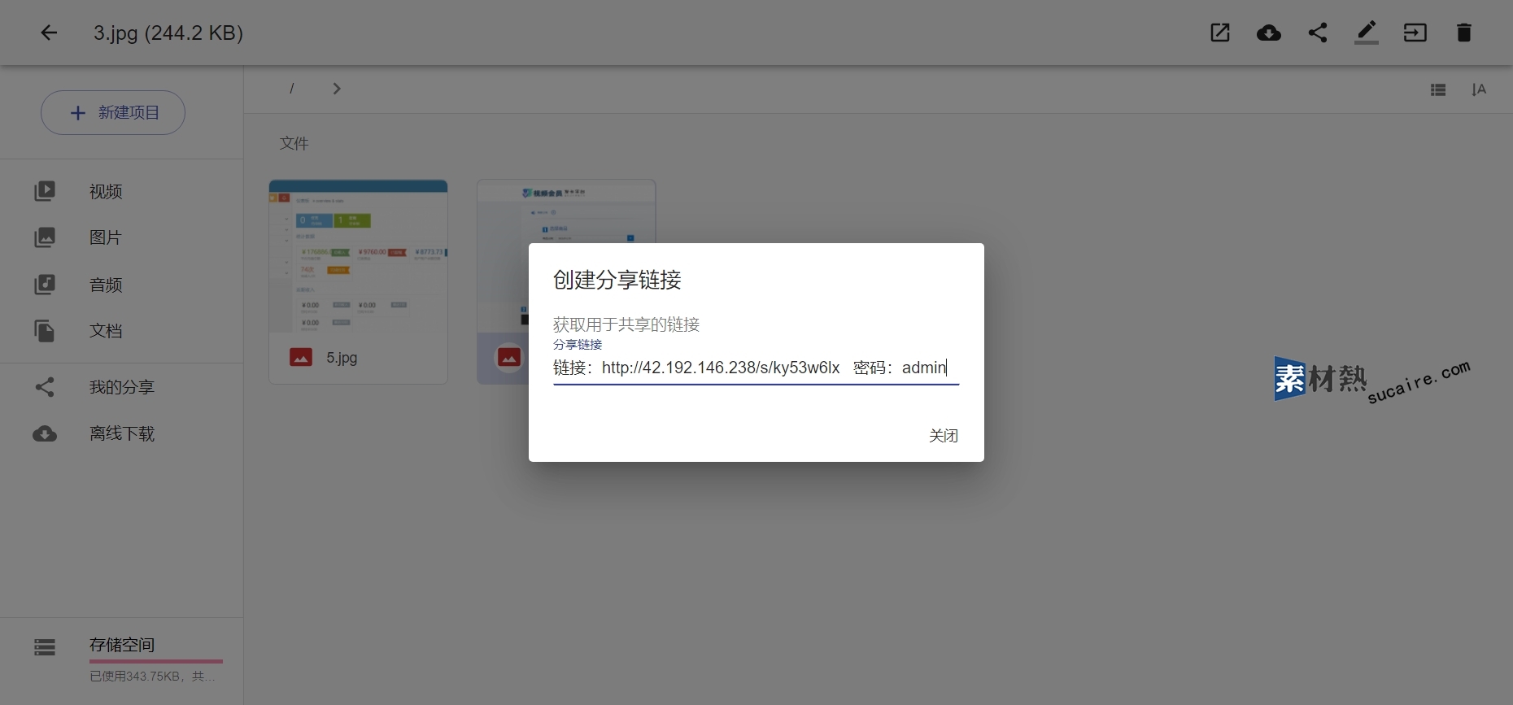The image size is (1513, 705).
Task: Click the root slash in breadcrumb
Action: pyautogui.click(x=291, y=89)
